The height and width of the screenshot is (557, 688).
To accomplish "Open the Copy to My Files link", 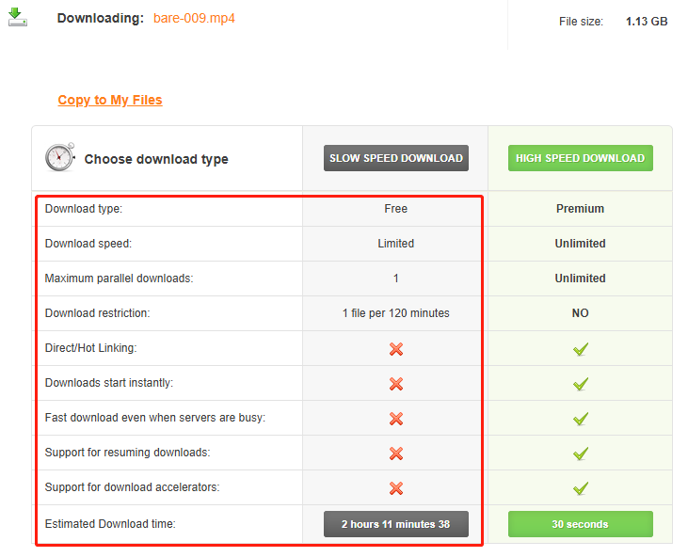I will pos(110,100).
